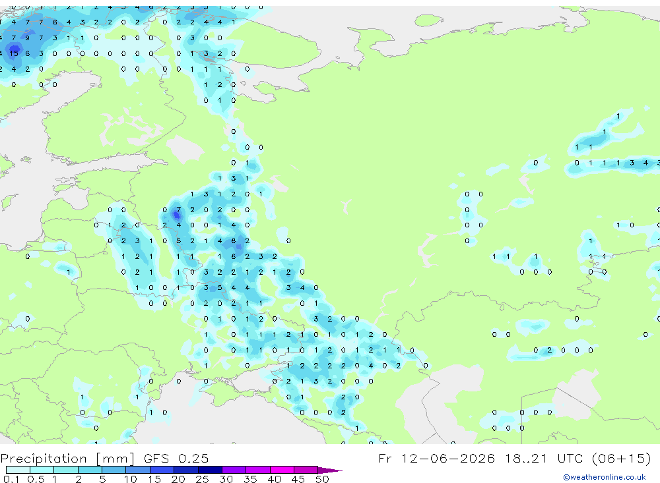
Task: Click the arrow-shaped above-50 mm legend tip
Action: pyautogui.click(x=329, y=470)
